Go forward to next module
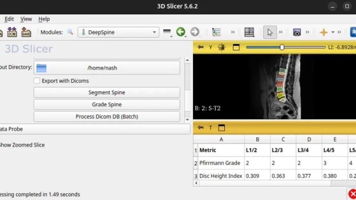The height and width of the screenshot is (200, 356). (195, 32)
